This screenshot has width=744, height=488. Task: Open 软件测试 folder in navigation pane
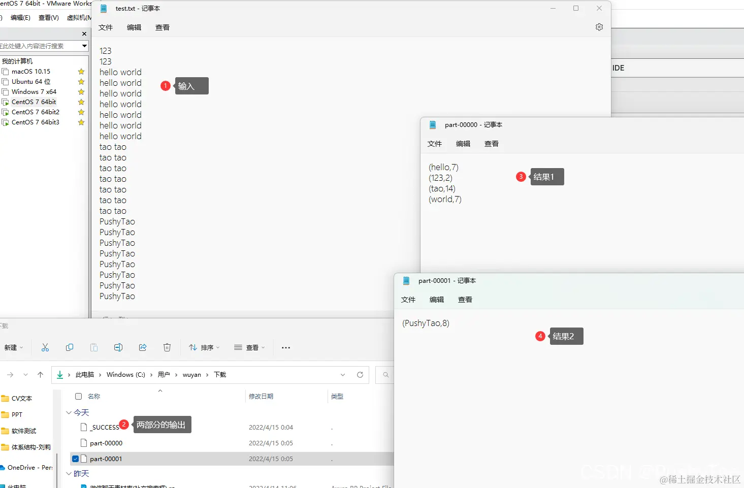click(24, 431)
